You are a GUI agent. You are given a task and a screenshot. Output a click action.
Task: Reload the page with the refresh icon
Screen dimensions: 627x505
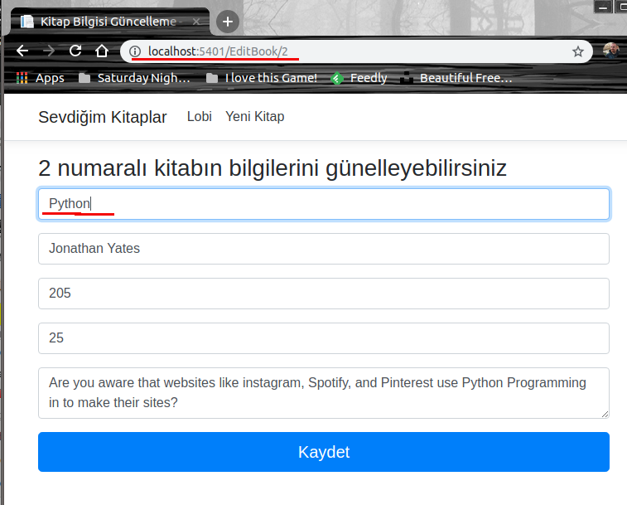click(x=75, y=51)
